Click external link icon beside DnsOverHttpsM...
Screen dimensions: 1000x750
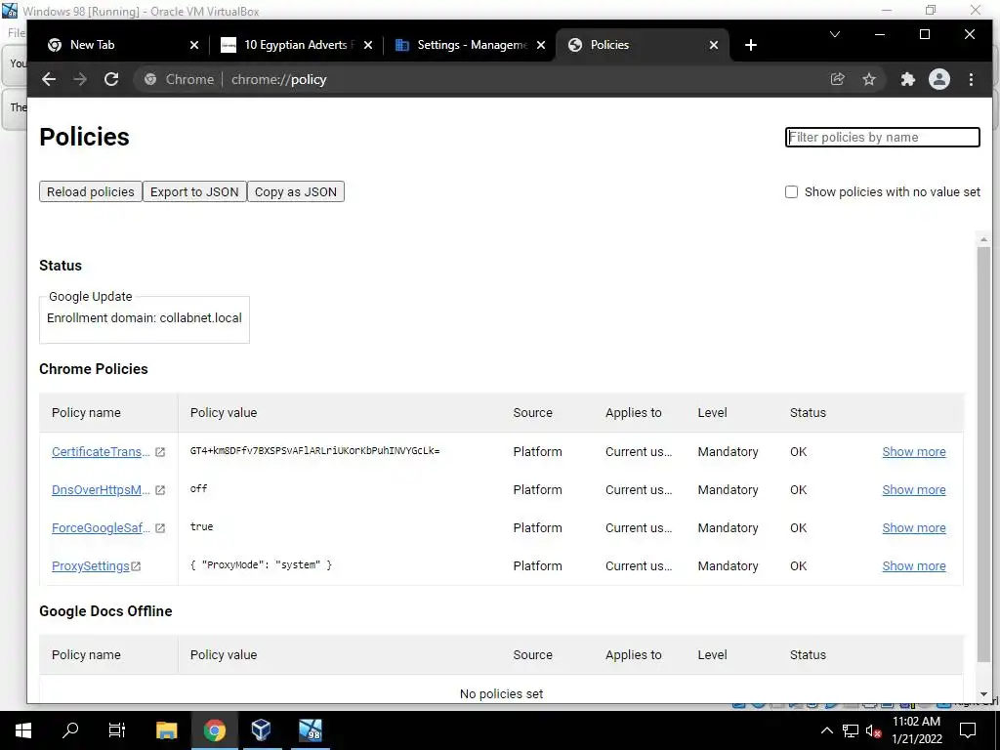[x=160, y=490]
